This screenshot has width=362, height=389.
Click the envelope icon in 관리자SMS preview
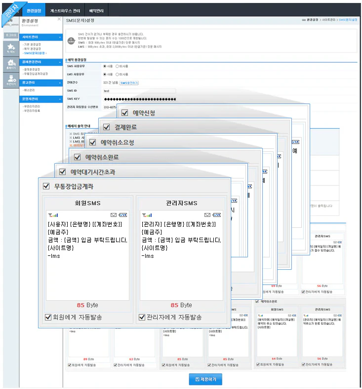pos(207,215)
